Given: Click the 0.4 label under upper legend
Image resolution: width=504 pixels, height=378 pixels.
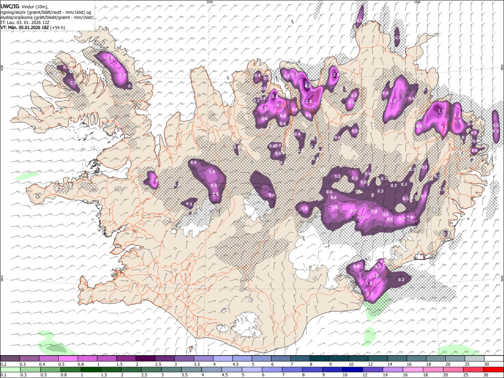Looking at the screenshot, I should (x=42, y=364).
